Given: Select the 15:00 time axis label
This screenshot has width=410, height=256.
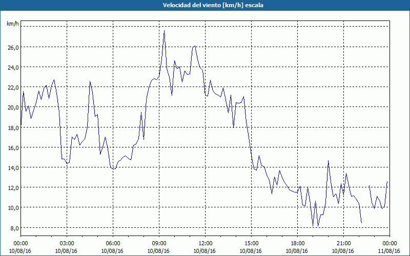Looking at the screenshot, I should coord(251,244).
